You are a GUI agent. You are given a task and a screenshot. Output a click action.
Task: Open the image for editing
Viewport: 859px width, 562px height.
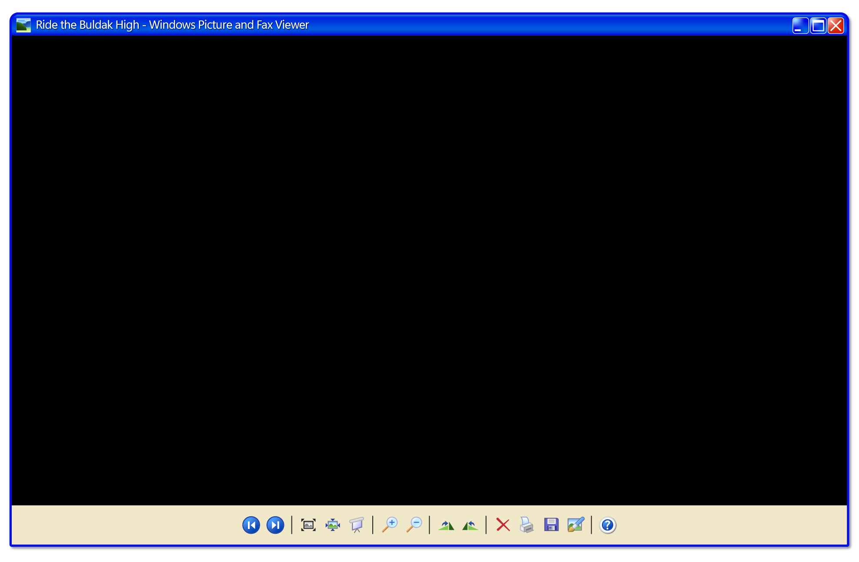click(x=575, y=525)
